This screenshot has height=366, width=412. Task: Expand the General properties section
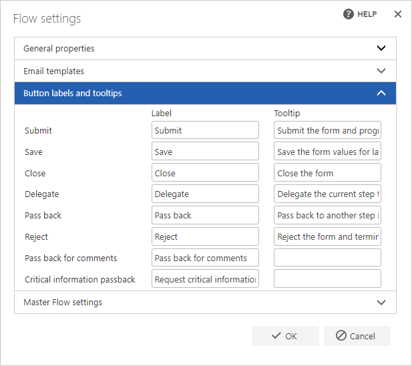coord(205,48)
